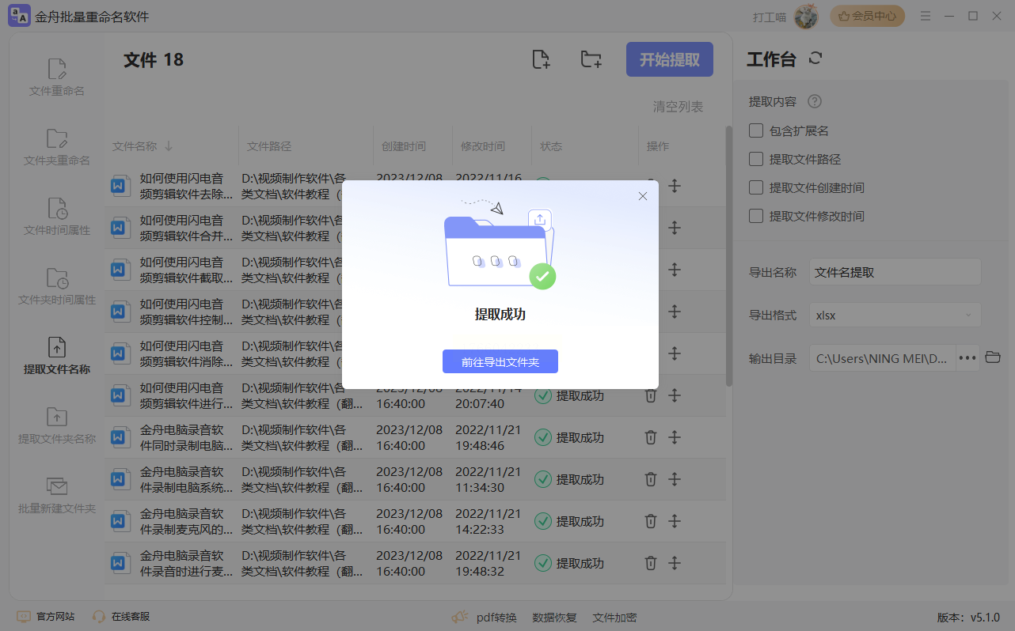Click the add folder icon
Image resolution: width=1015 pixels, height=631 pixels.
coord(591,60)
